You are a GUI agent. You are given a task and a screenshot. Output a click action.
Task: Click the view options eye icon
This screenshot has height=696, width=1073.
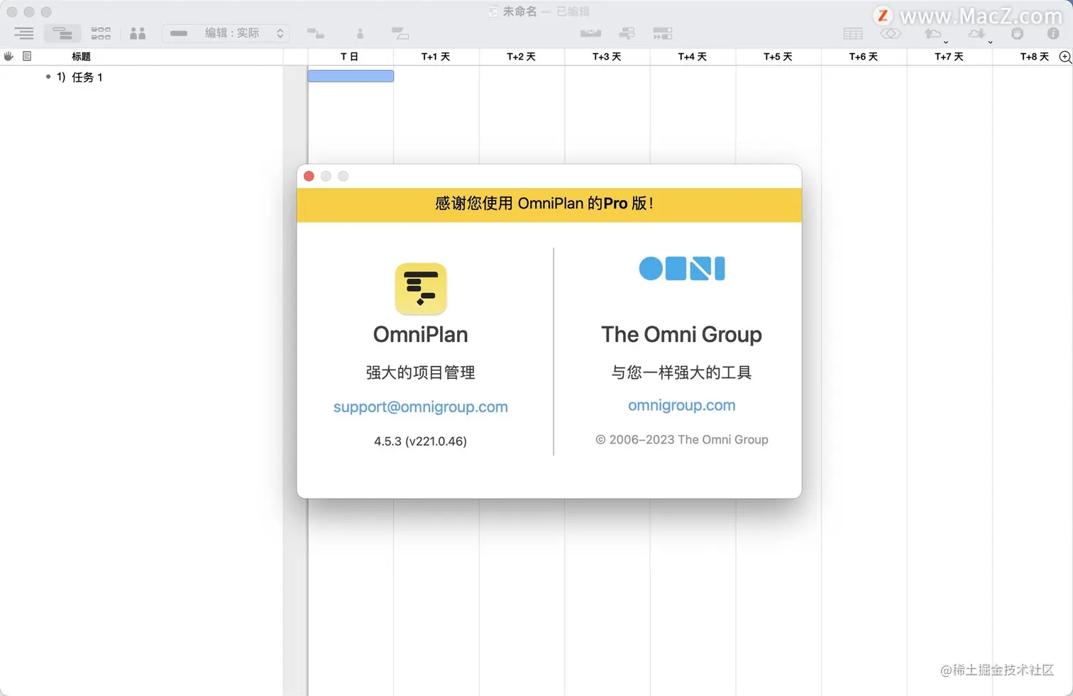pyautogui.click(x=891, y=33)
